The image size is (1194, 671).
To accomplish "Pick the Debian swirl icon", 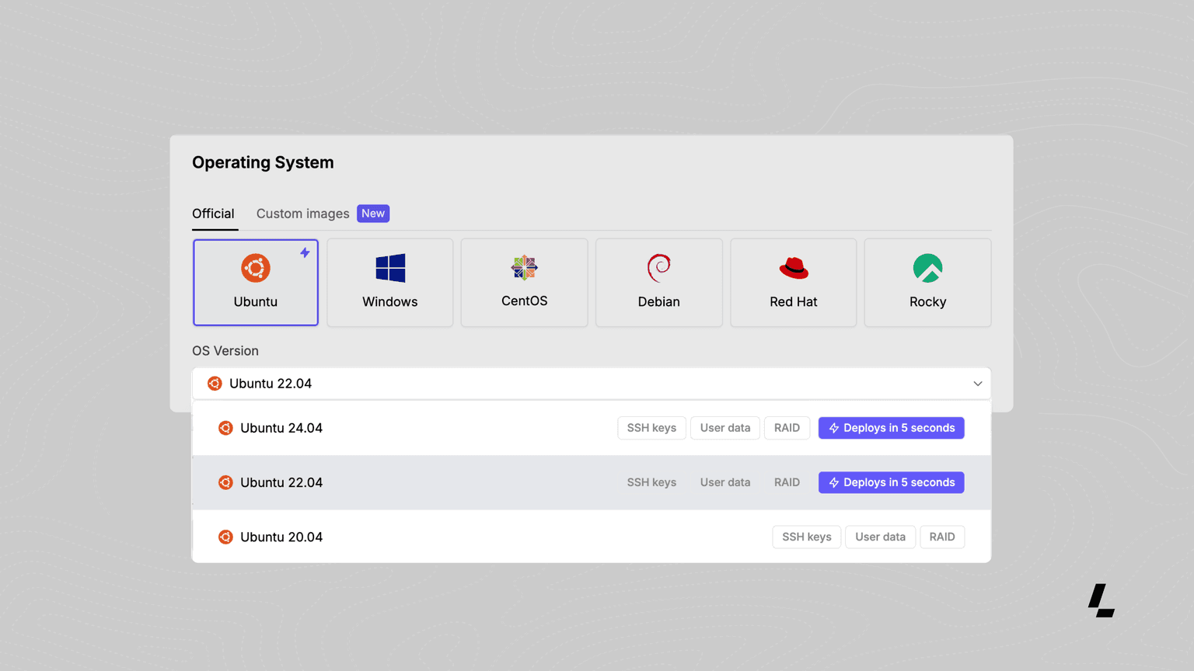I will tap(658, 269).
